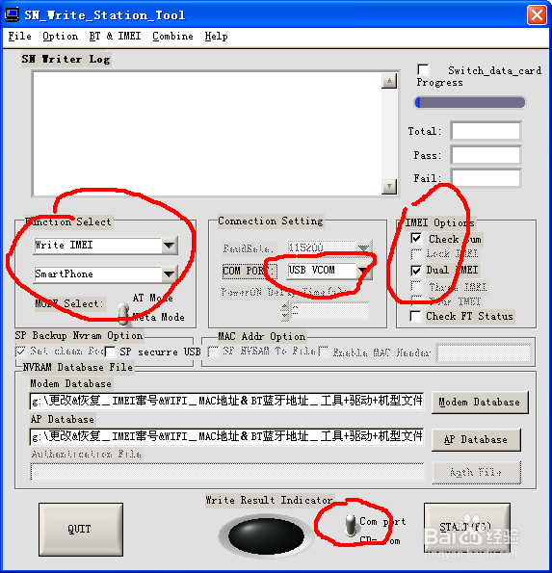Click the AP Database button
This screenshot has width=552, height=573.
[476, 440]
